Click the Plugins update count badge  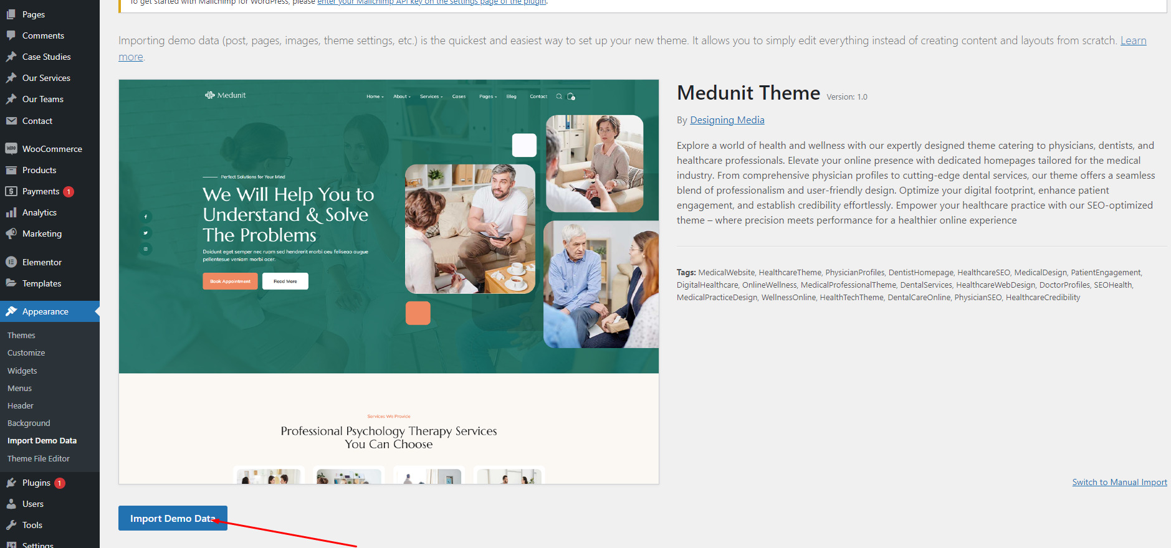60,483
